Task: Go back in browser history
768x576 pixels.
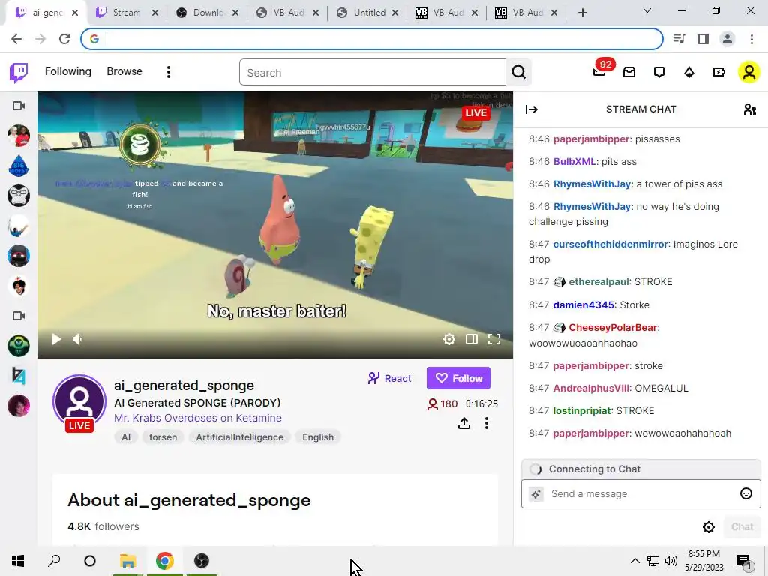Action: click(16, 39)
